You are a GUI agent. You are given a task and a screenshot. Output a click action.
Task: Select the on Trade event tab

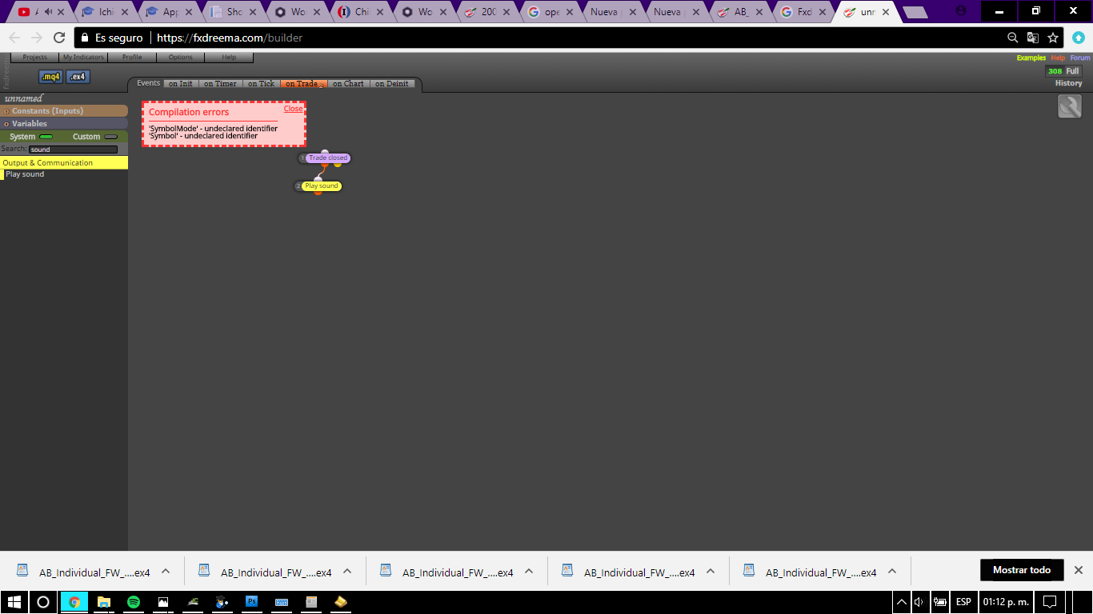pyautogui.click(x=304, y=83)
